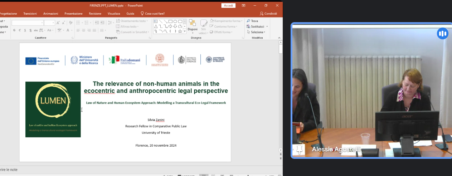The width and height of the screenshot is (452, 176).
Task: Open the font name dropdown
Action: 42,23
